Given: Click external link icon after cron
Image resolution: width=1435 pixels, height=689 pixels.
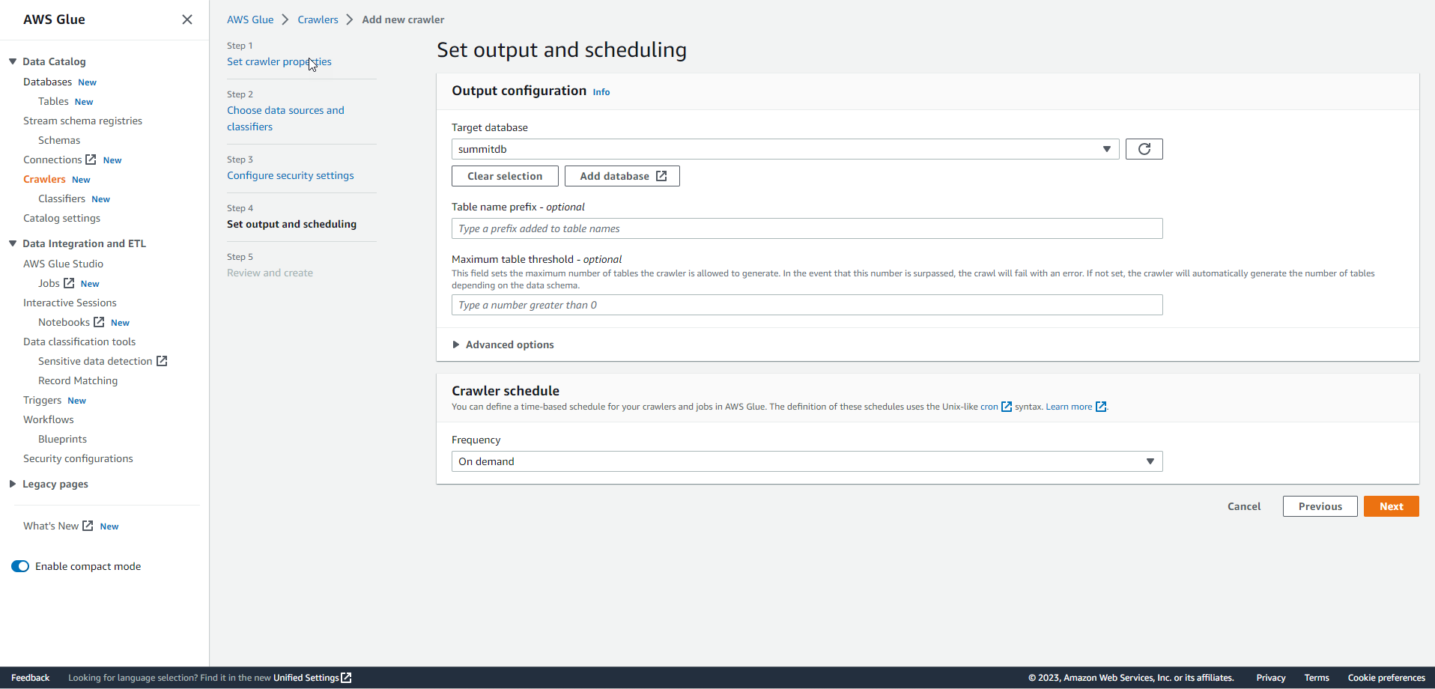Looking at the screenshot, I should [1007, 407].
